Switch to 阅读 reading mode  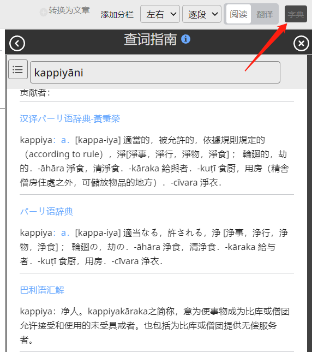click(x=238, y=14)
